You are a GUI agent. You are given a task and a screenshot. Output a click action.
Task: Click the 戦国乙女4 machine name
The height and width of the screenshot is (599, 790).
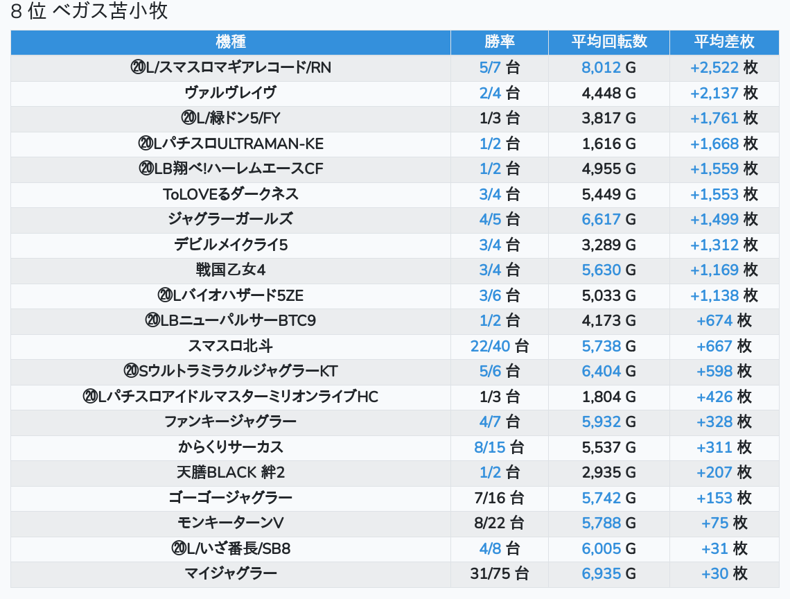(x=231, y=270)
